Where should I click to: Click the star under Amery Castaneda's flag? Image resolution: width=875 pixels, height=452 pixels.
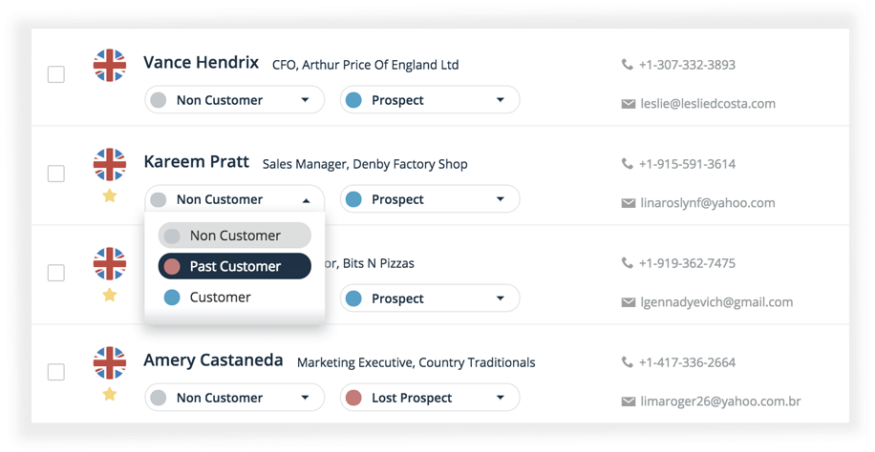109,394
